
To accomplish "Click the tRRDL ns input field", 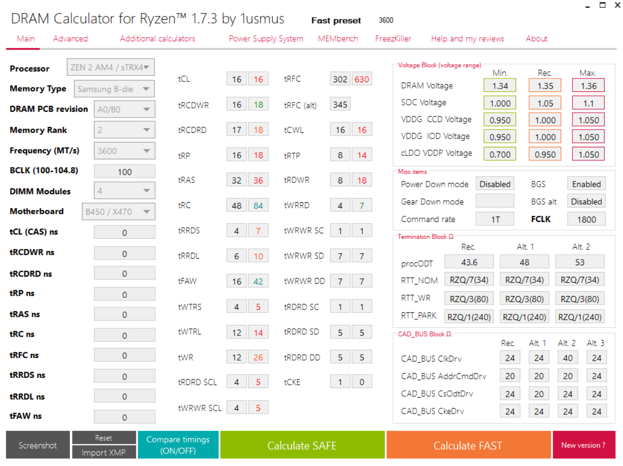I will [x=124, y=396].
